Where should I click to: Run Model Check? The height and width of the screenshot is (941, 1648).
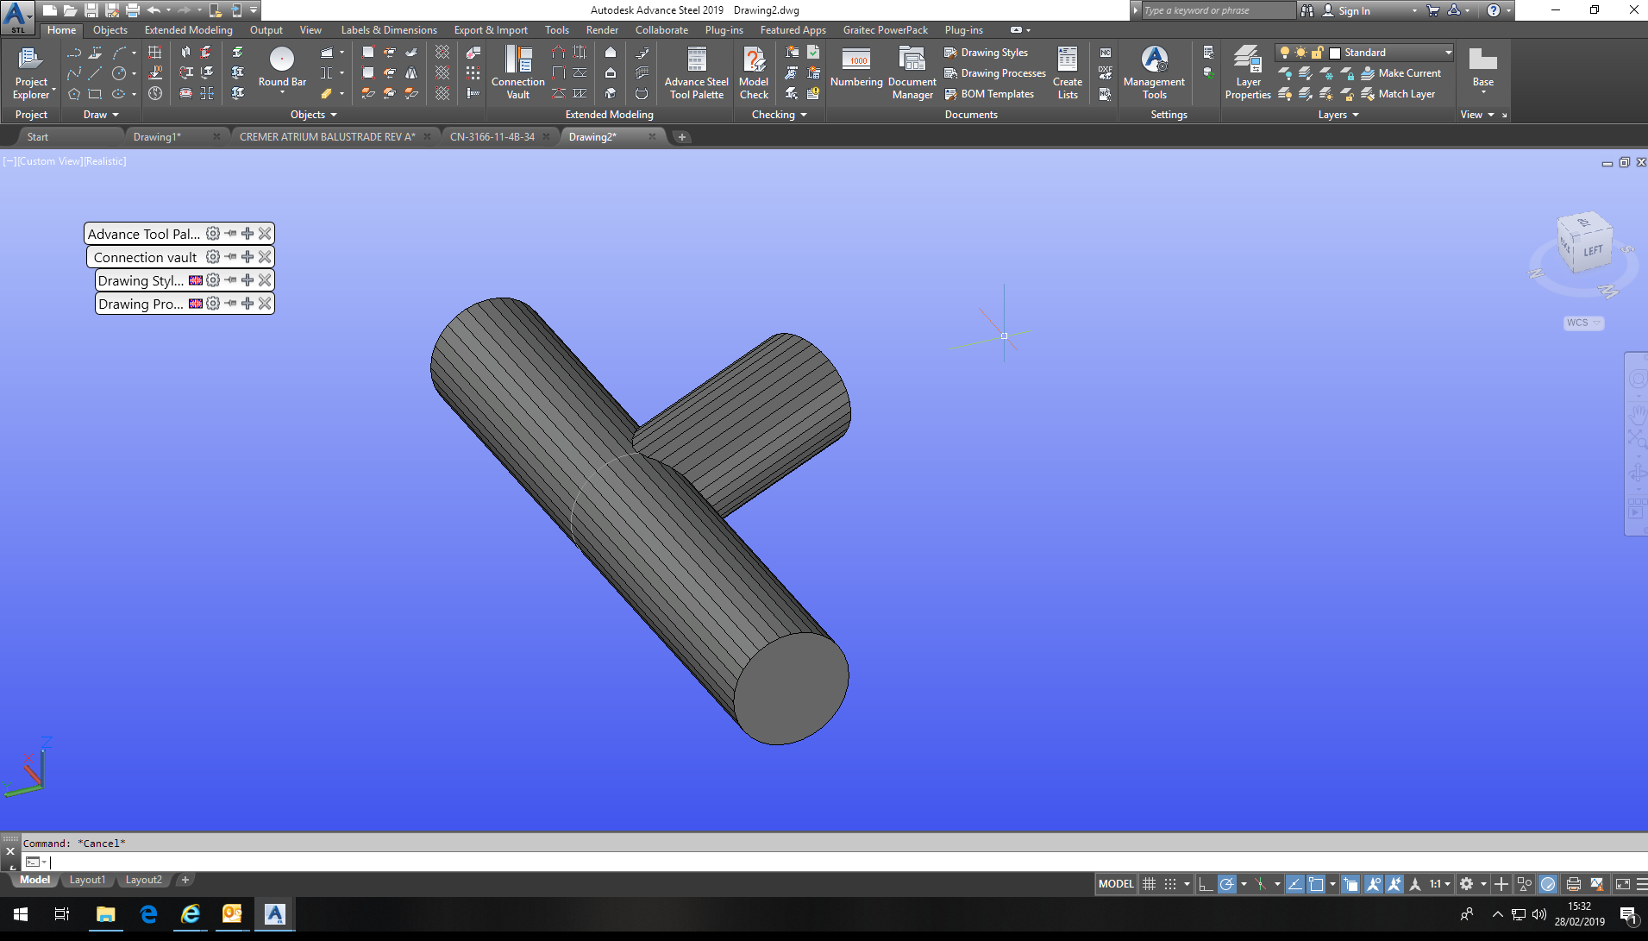[754, 72]
